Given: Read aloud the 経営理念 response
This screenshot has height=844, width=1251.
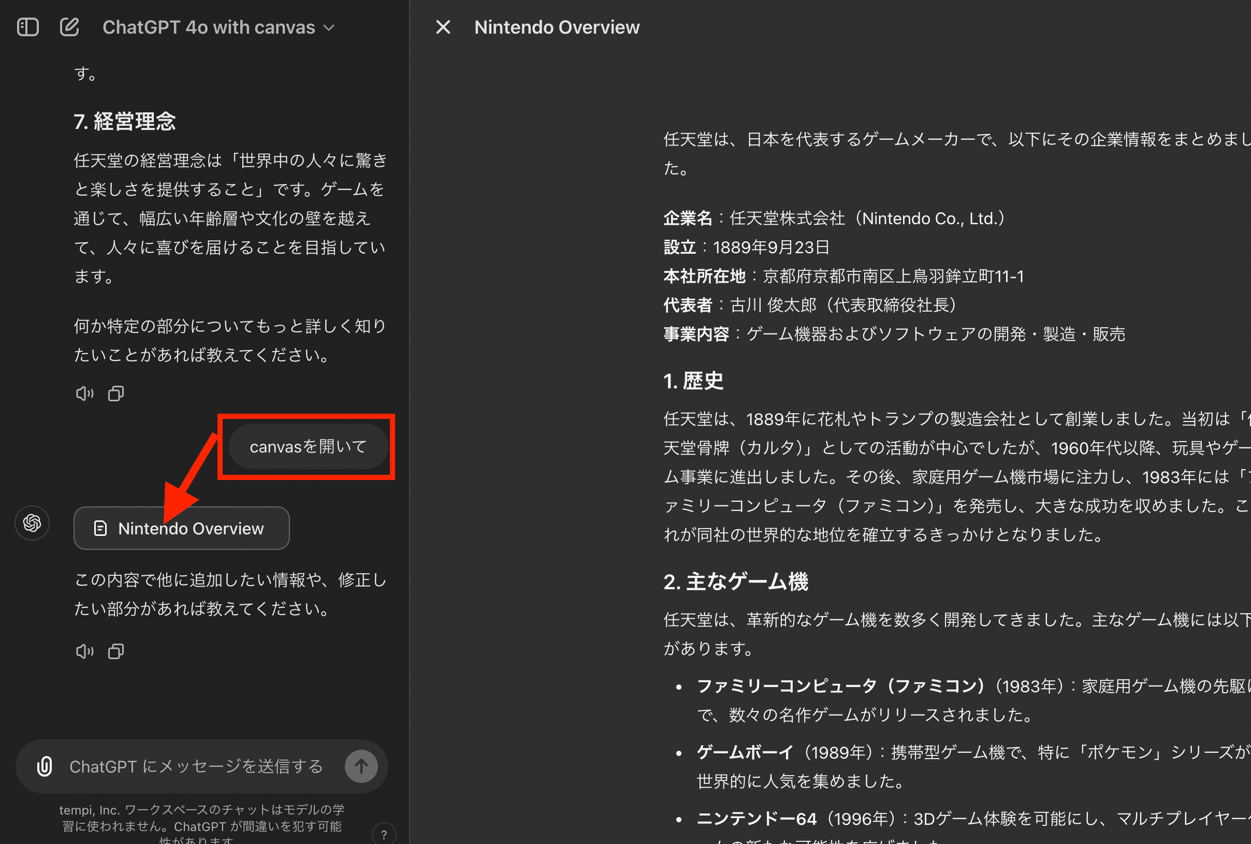Looking at the screenshot, I should click(84, 394).
